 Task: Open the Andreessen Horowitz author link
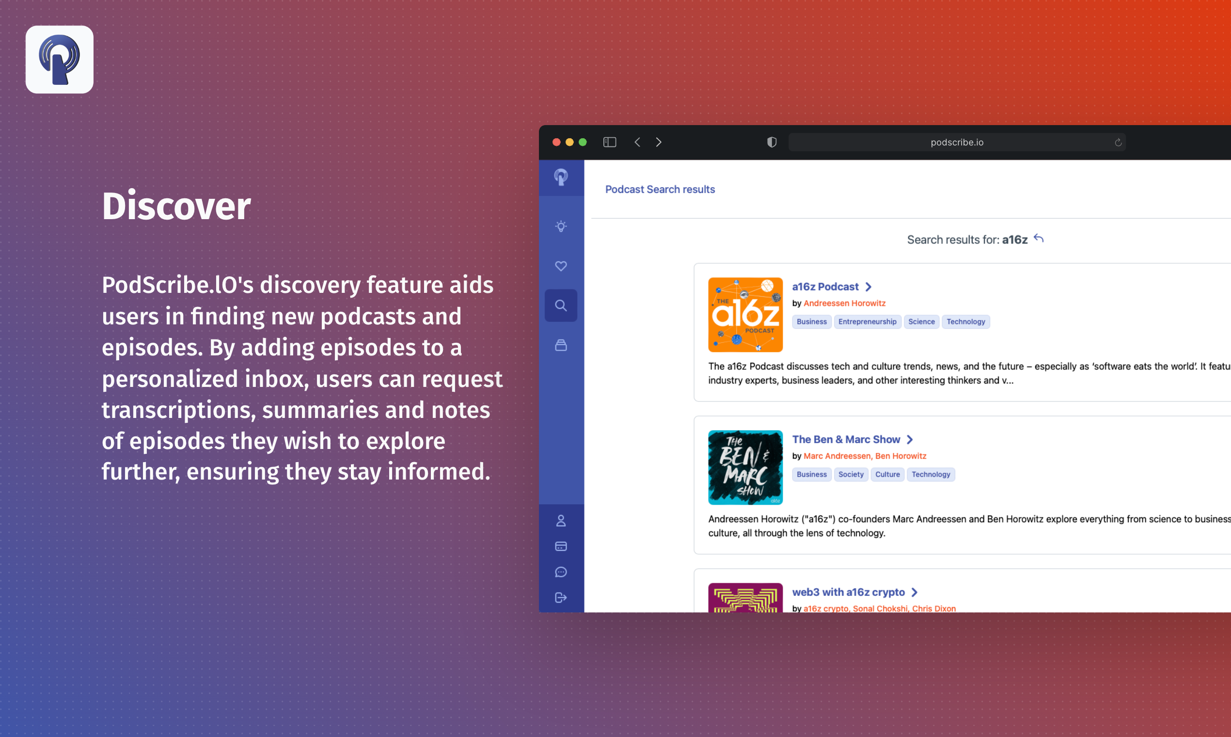[844, 304]
